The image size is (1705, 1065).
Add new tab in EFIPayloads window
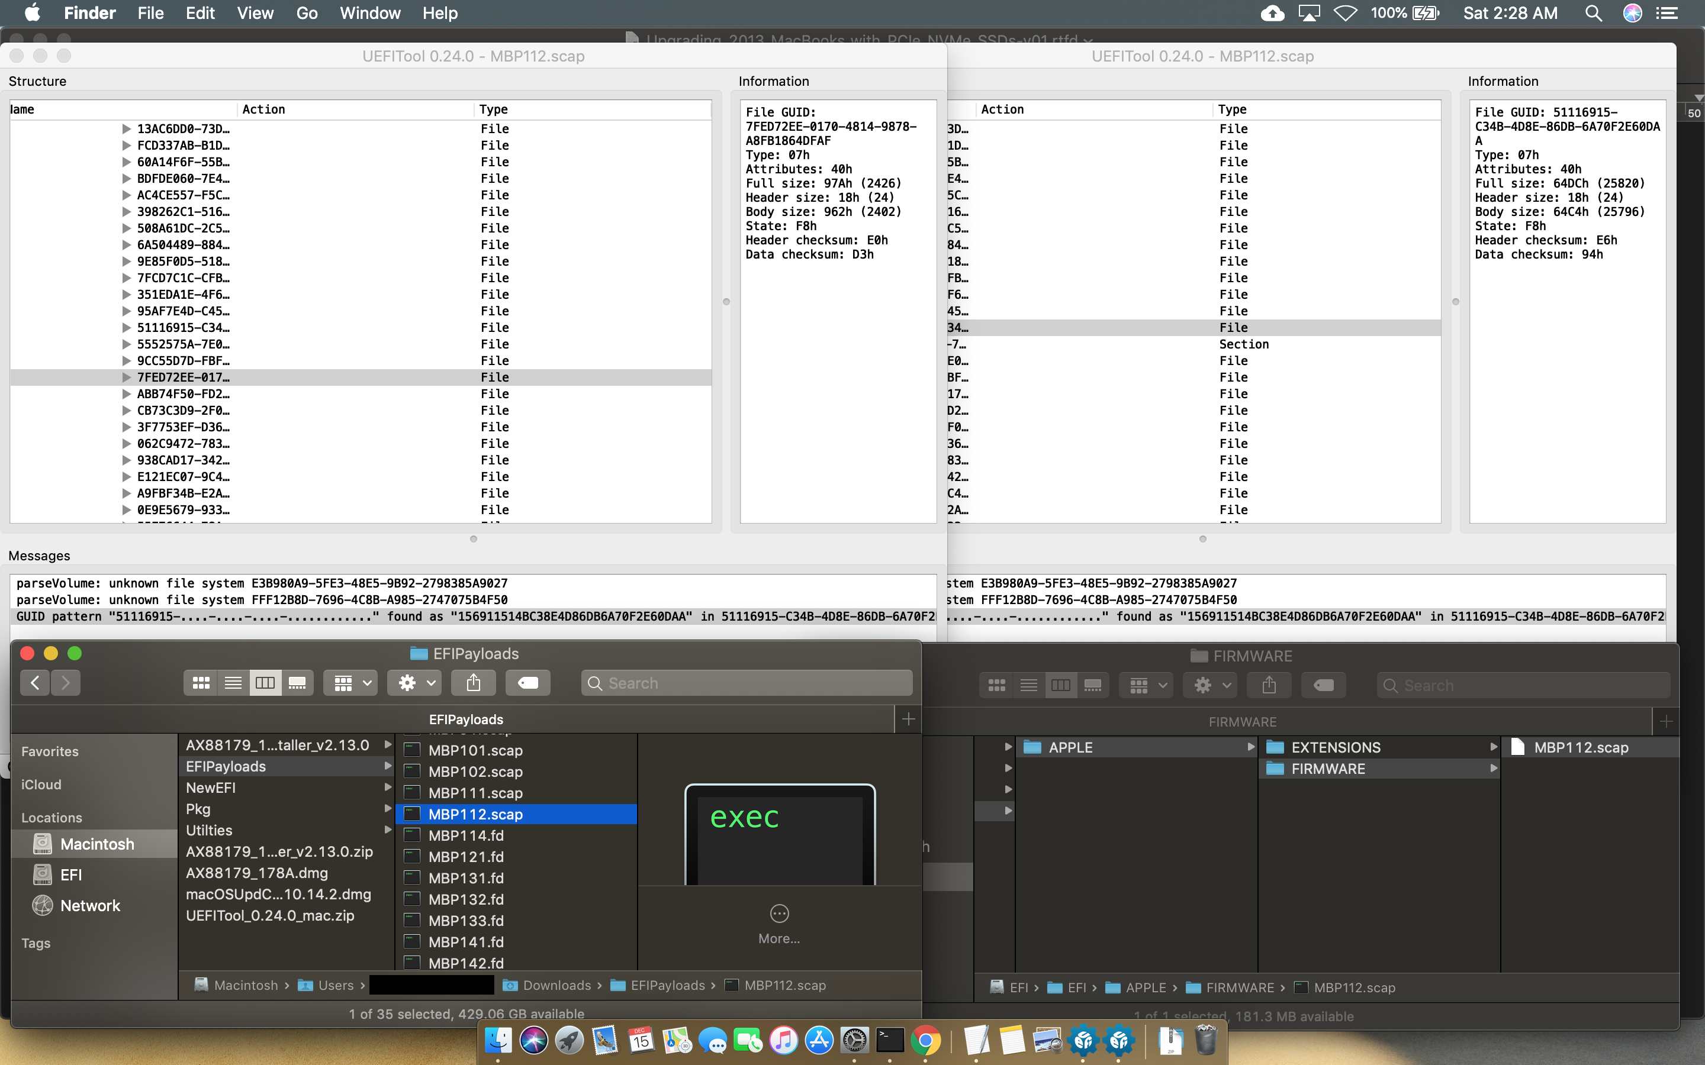coord(908,718)
